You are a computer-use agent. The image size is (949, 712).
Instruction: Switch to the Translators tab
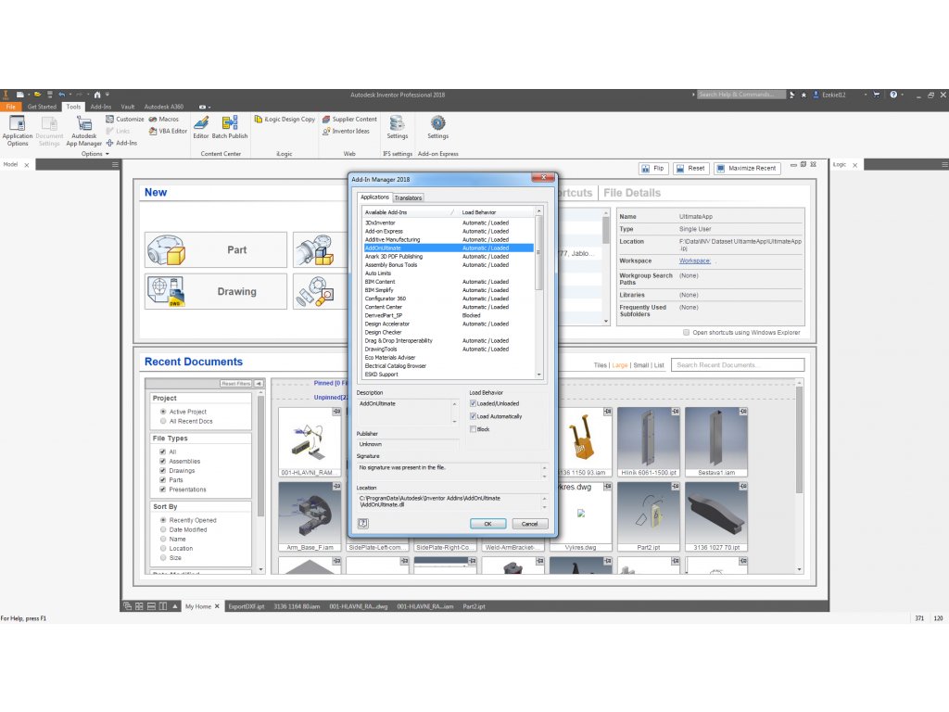point(408,198)
